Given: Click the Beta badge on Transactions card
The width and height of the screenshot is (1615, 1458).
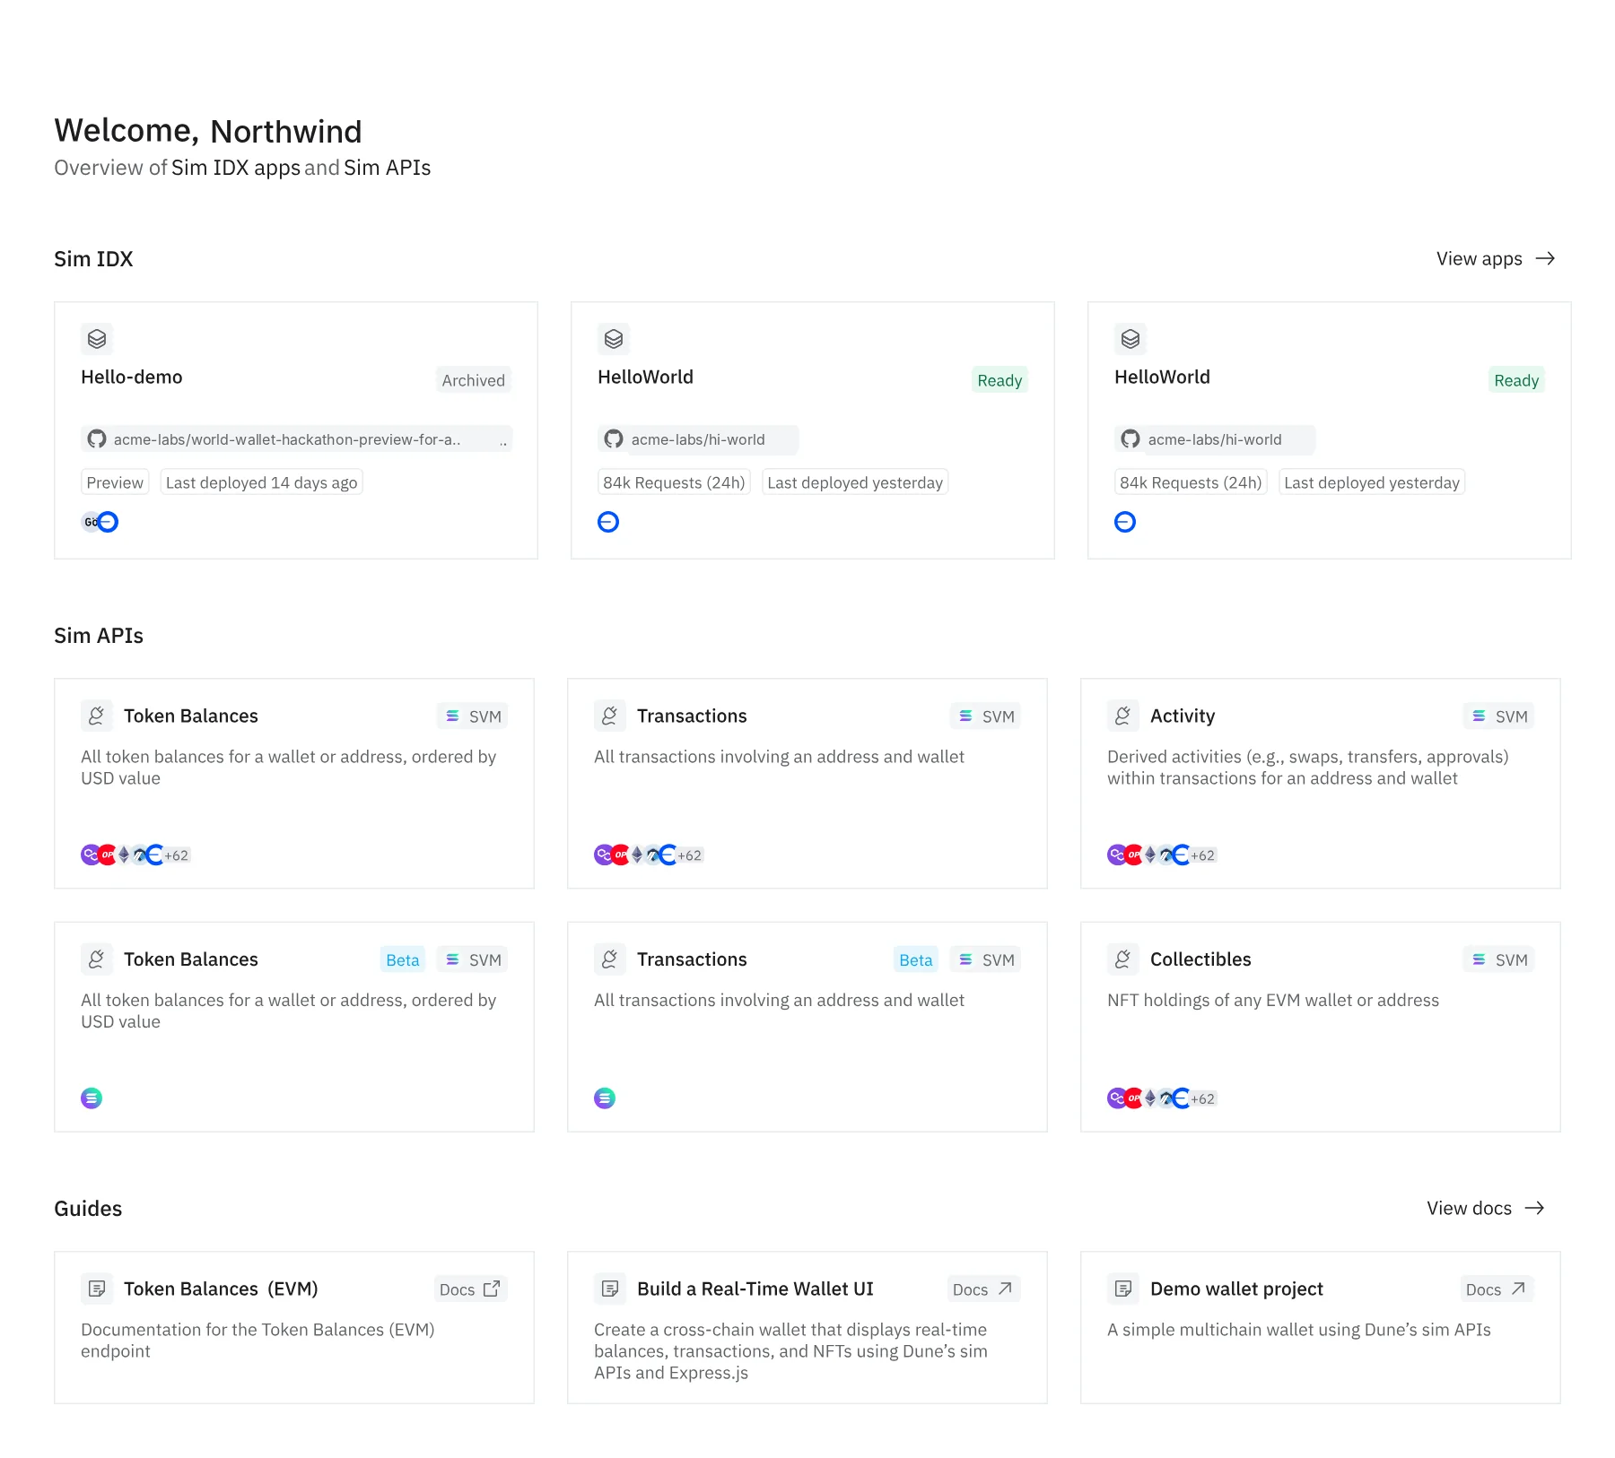Looking at the screenshot, I should (x=916, y=960).
